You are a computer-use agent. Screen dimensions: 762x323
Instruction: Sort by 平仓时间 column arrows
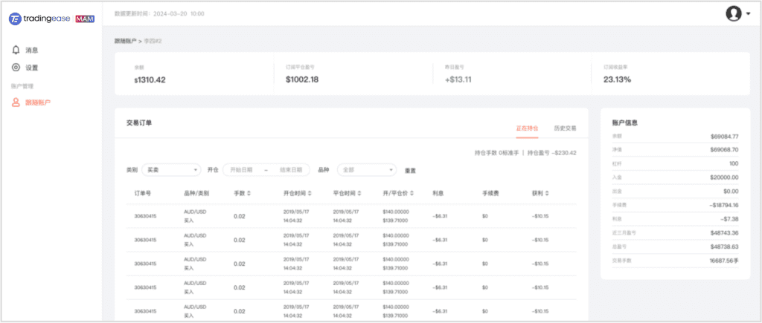(362, 193)
